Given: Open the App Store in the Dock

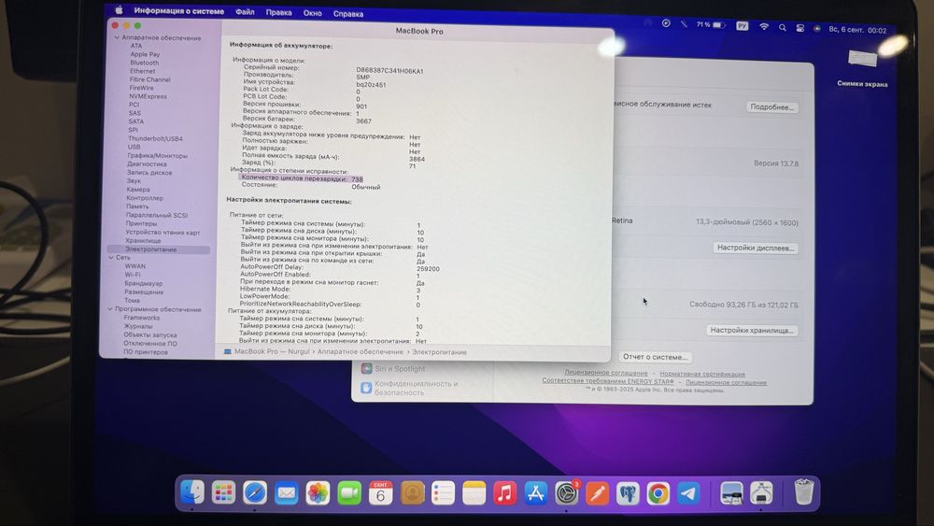Looking at the screenshot, I should point(535,493).
